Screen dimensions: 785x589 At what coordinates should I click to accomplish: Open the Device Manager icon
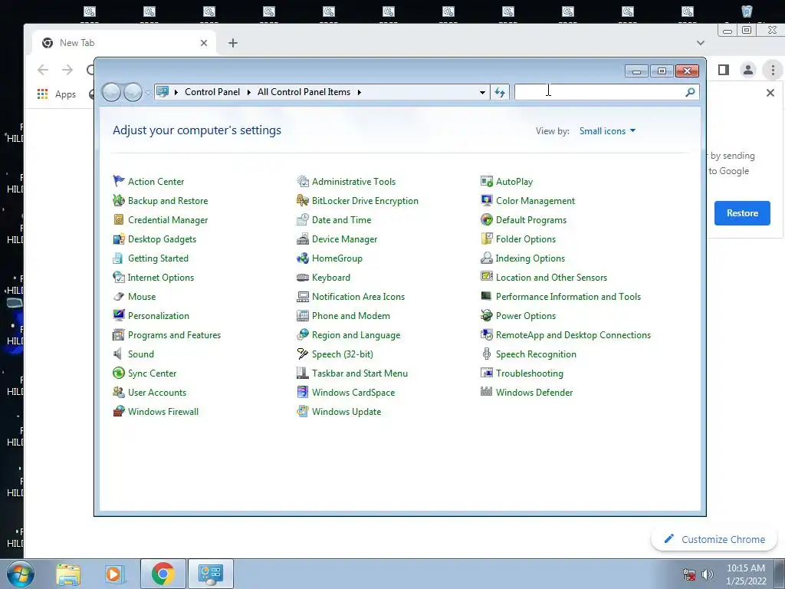click(303, 239)
